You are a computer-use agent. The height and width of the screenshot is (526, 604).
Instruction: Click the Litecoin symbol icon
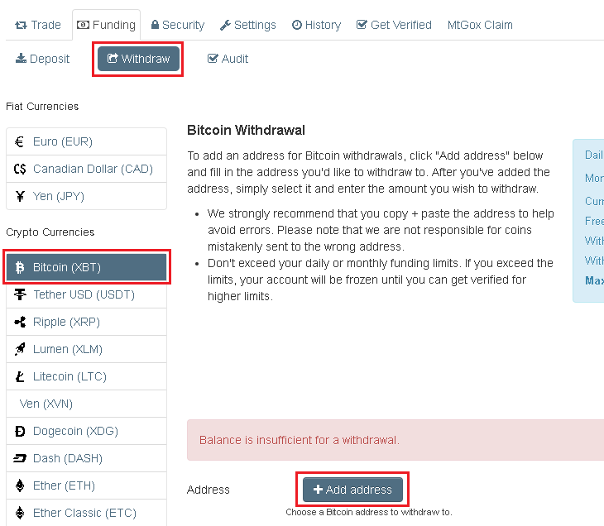point(20,377)
